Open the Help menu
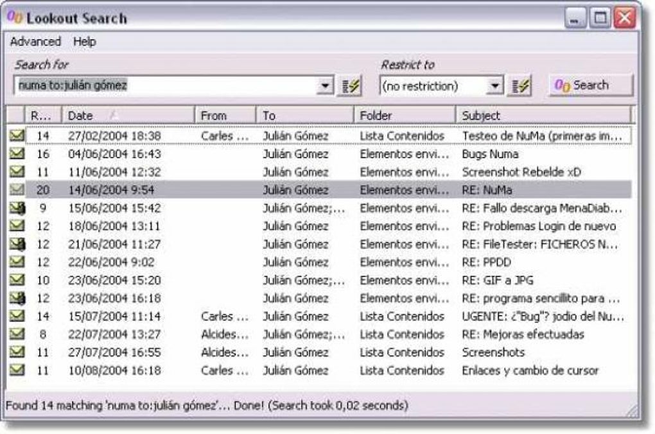The image size is (655, 434). pos(84,42)
